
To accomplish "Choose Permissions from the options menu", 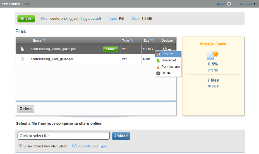I will click(x=168, y=67).
